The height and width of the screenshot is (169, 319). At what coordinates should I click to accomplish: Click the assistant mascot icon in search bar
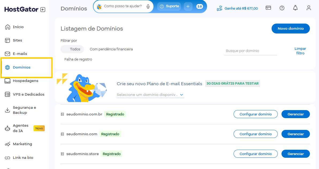[99, 7]
